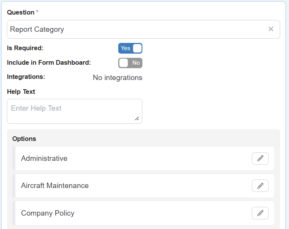Select the Company Policy option row
289x229 pixels.
pyautogui.click(x=115, y=213)
